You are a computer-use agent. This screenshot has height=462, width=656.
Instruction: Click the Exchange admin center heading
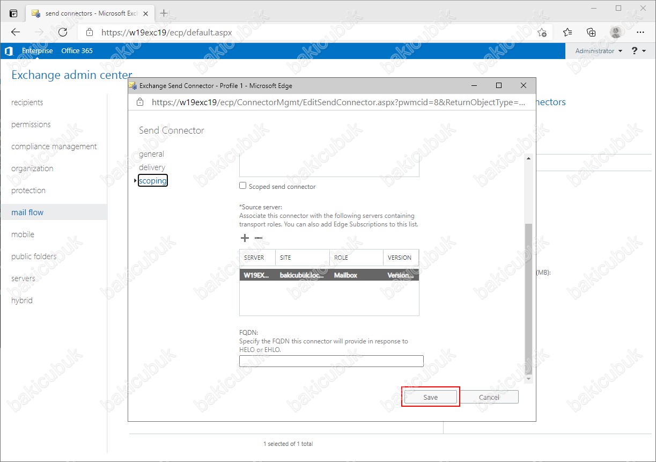pyautogui.click(x=72, y=75)
